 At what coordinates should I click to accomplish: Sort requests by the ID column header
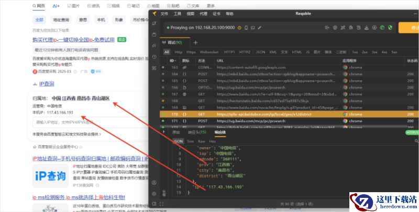pos(172,61)
